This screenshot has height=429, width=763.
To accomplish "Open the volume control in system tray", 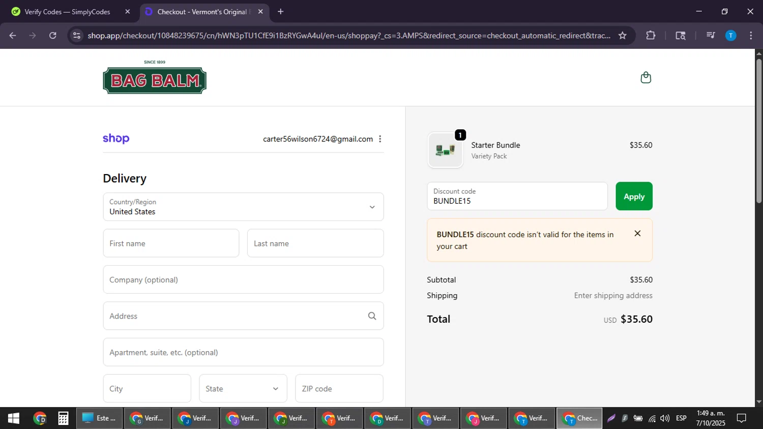I will [665, 418].
